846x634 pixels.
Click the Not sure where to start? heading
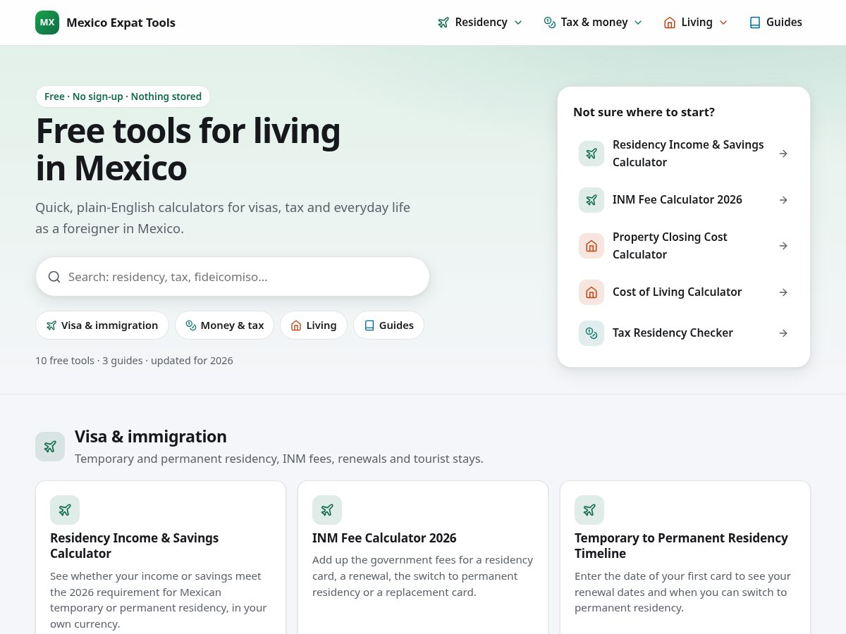click(x=644, y=112)
